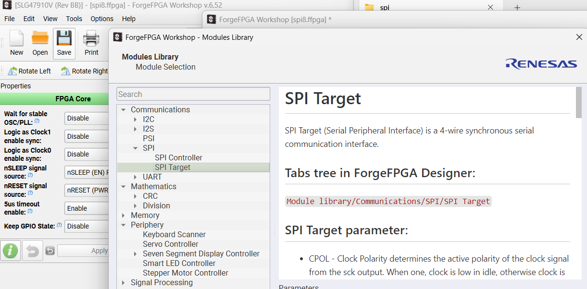This screenshot has height=289, width=587.
Task: Expand the I2C tree node
Action: tap(136, 120)
